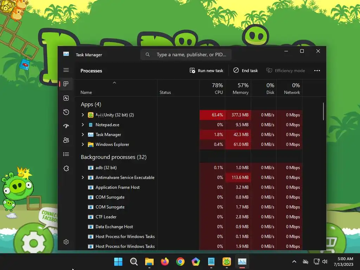Open the volume speaker icon in tray
Screen dimensions: 360x270
(x=324, y=262)
